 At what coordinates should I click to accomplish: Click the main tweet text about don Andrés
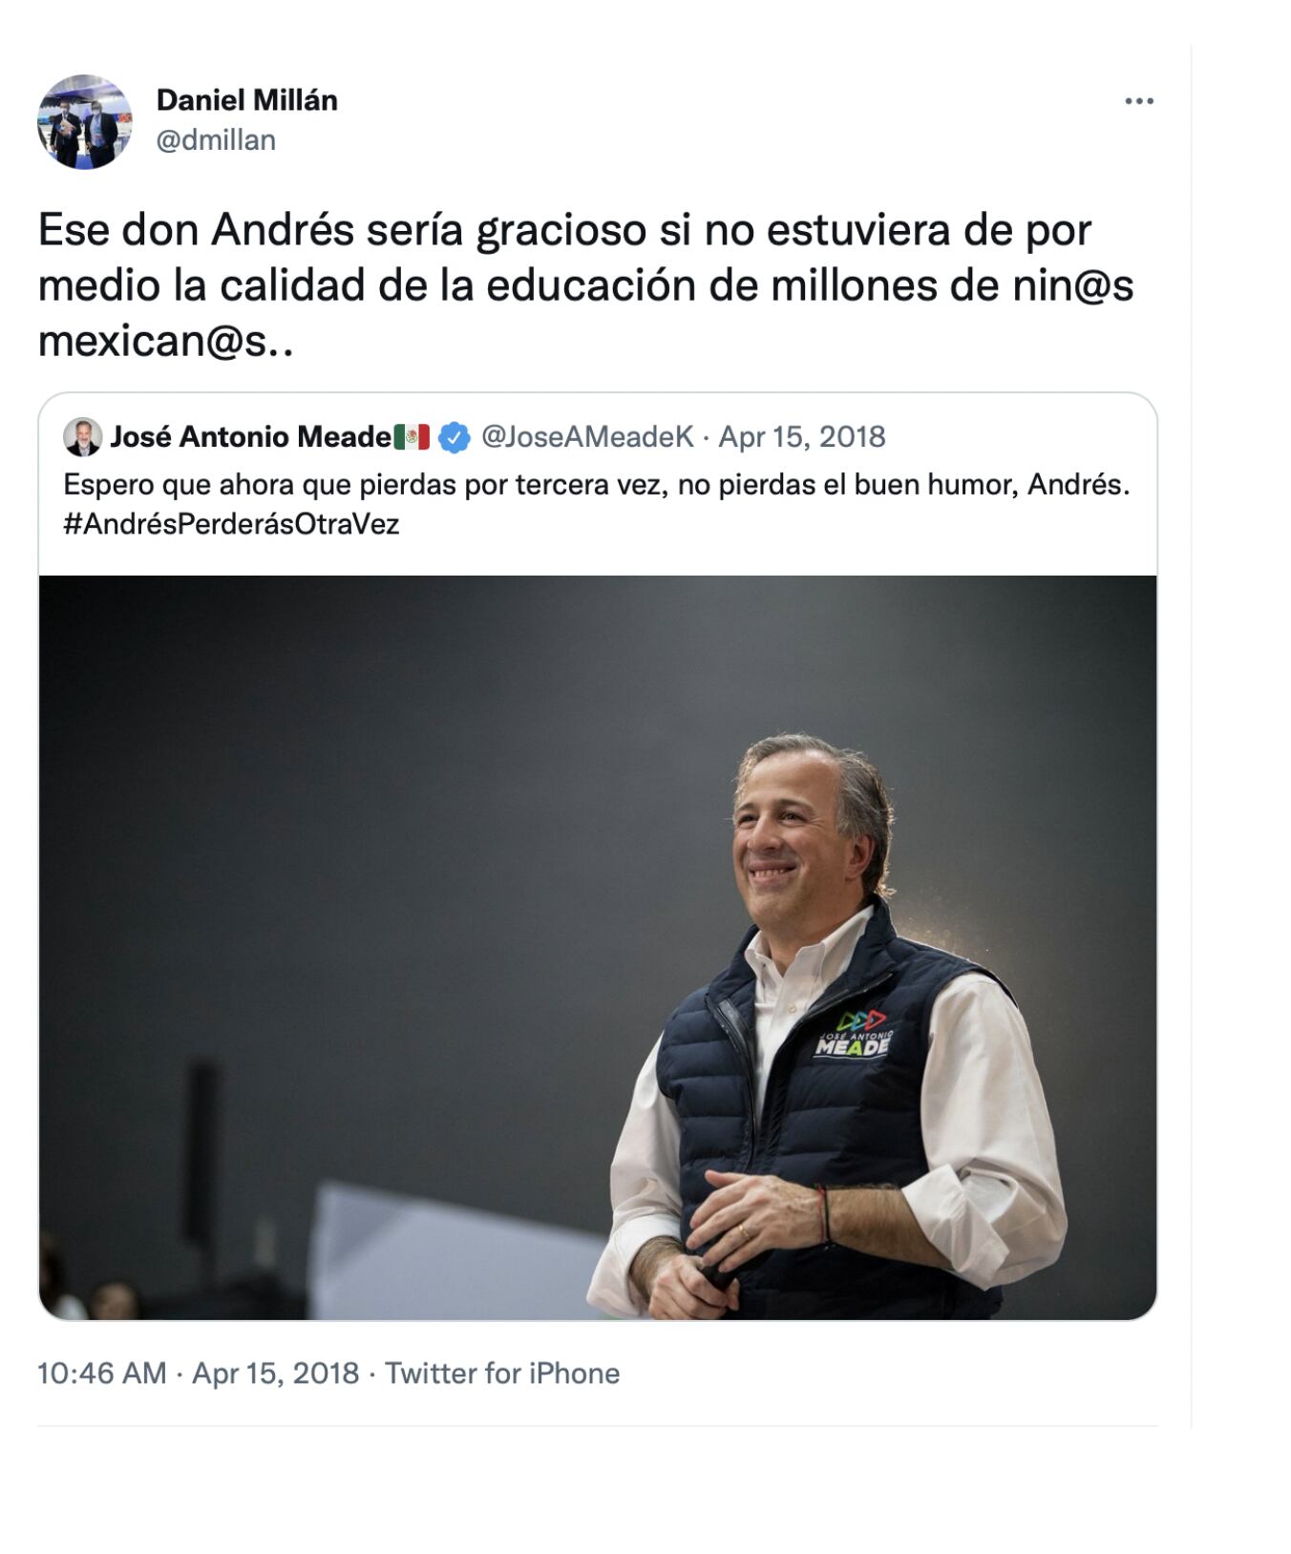pos(584,284)
